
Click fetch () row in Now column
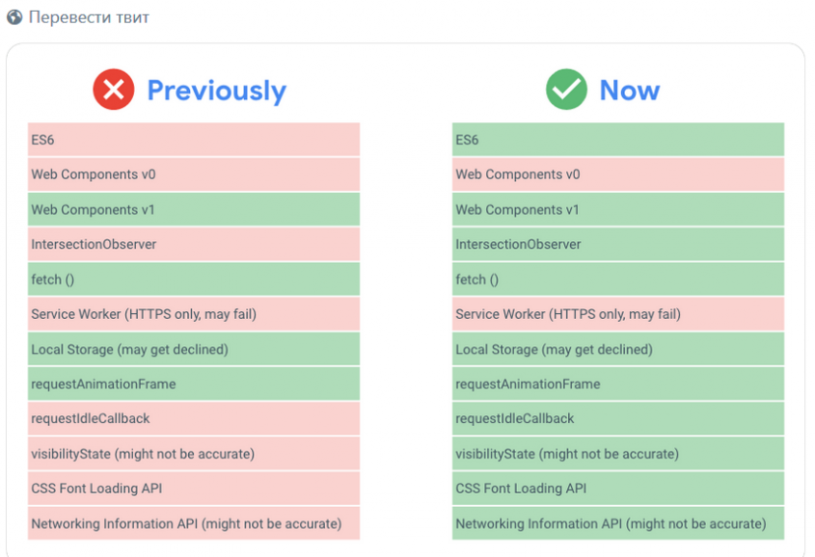(617, 279)
